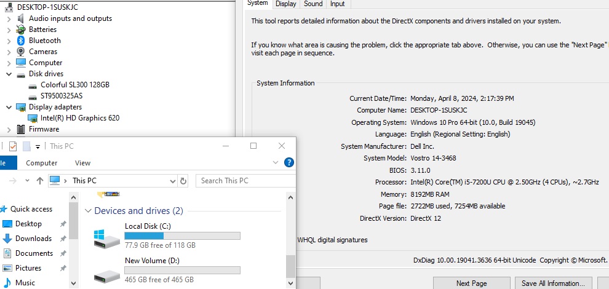Click the Properties checkmark icon in title bar
The width and height of the screenshot is (609, 289).
coord(12,146)
